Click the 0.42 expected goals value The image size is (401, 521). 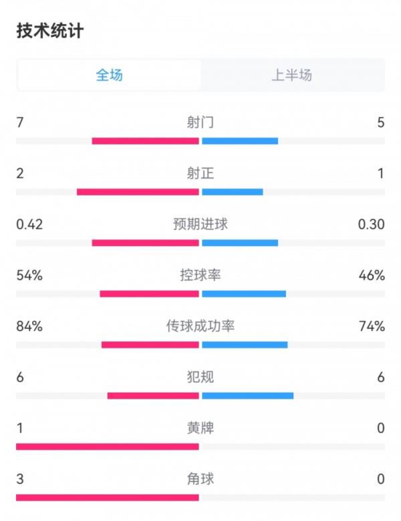29,224
